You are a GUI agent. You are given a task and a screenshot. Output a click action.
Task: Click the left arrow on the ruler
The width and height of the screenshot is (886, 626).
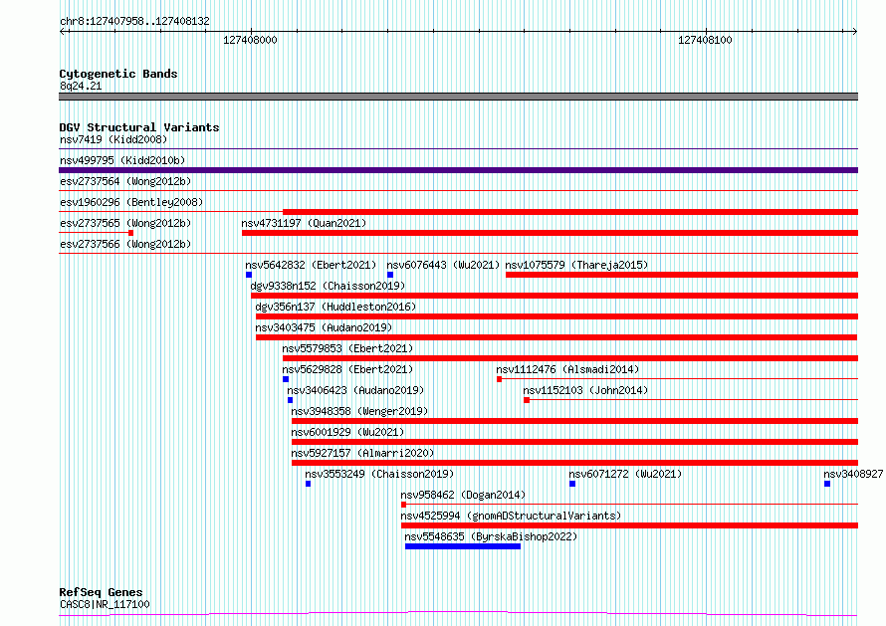63,32
